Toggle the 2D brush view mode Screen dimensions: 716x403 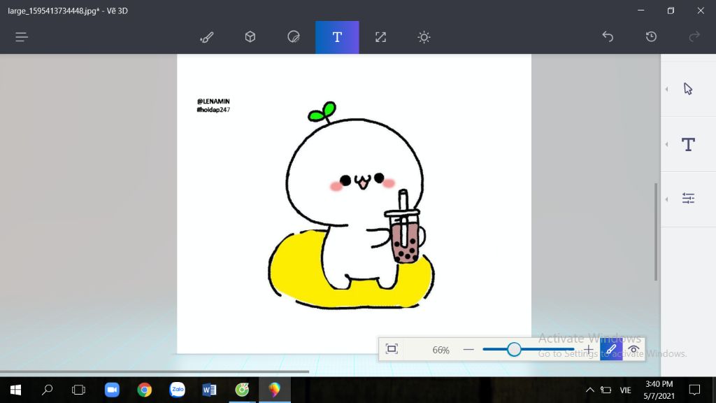pyautogui.click(x=611, y=350)
